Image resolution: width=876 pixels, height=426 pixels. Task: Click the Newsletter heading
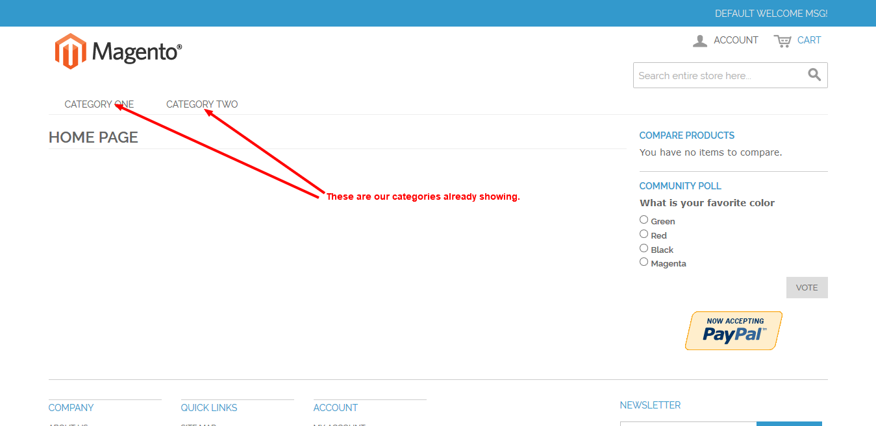click(x=651, y=405)
